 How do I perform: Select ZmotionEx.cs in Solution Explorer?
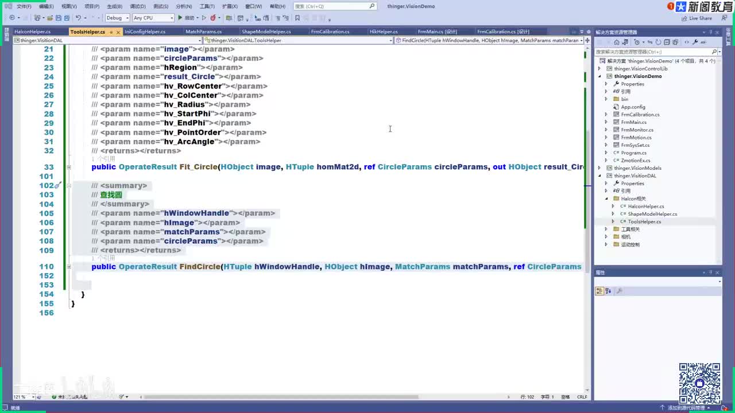pos(635,161)
